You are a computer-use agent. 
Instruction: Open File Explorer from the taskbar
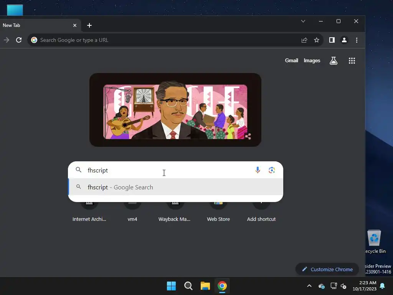pos(205,286)
